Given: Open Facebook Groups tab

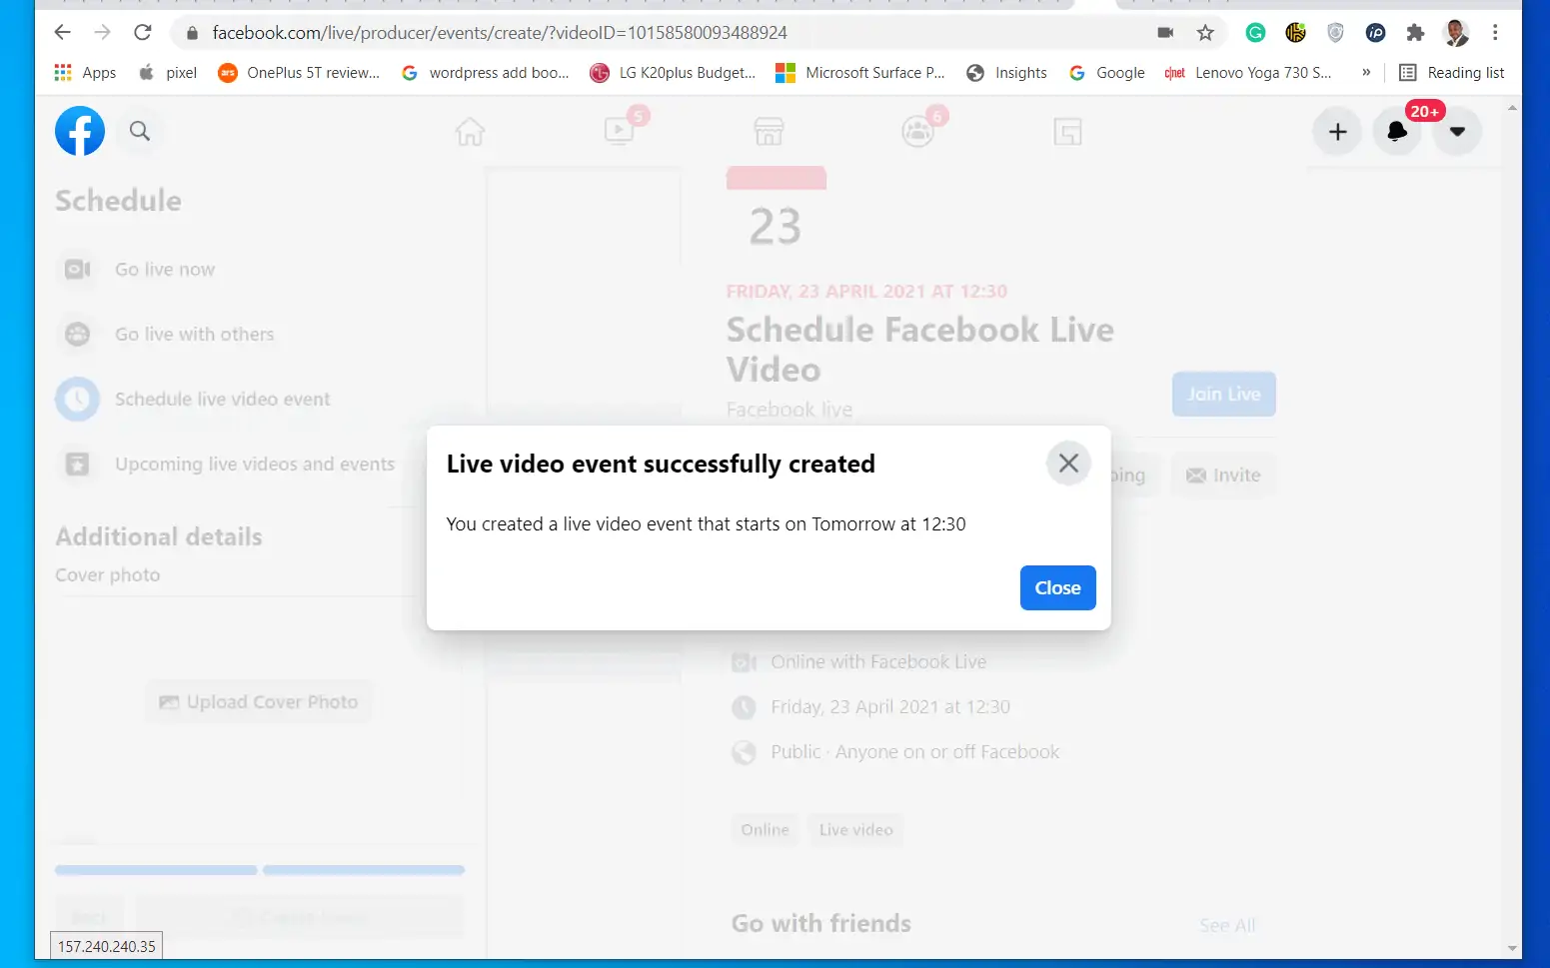Looking at the screenshot, I should (918, 132).
